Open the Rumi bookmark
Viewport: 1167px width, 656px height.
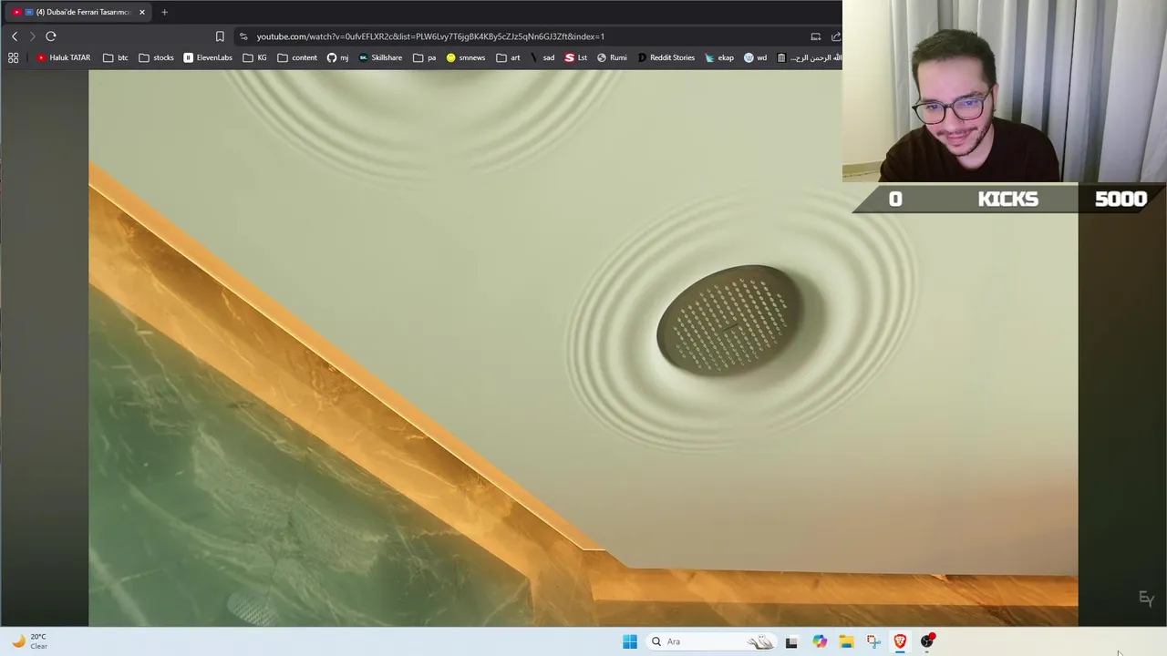(612, 57)
